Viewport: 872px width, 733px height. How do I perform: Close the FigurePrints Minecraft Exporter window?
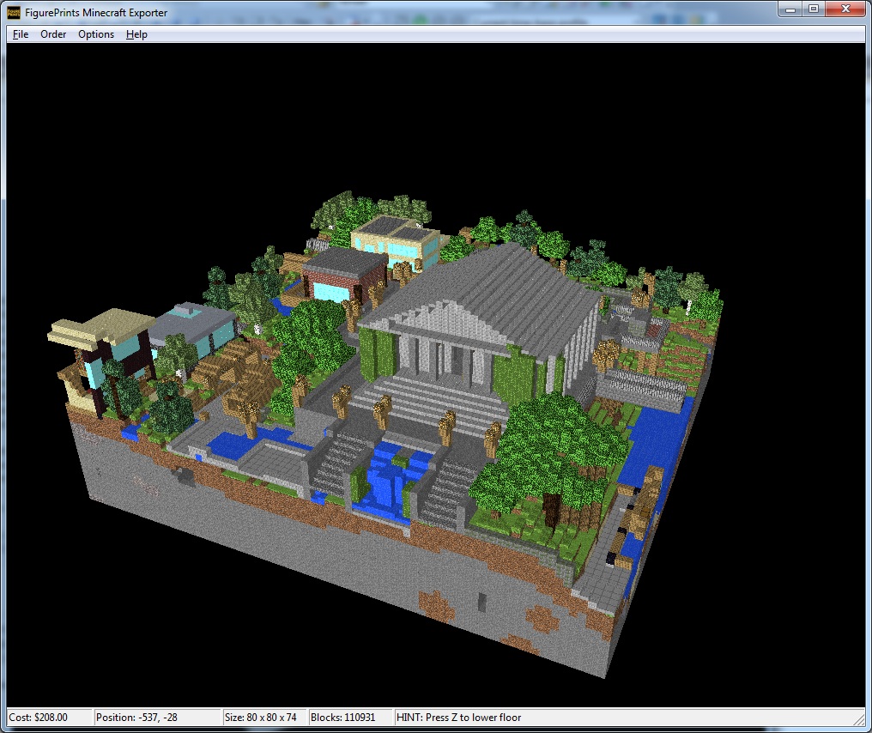tap(846, 9)
